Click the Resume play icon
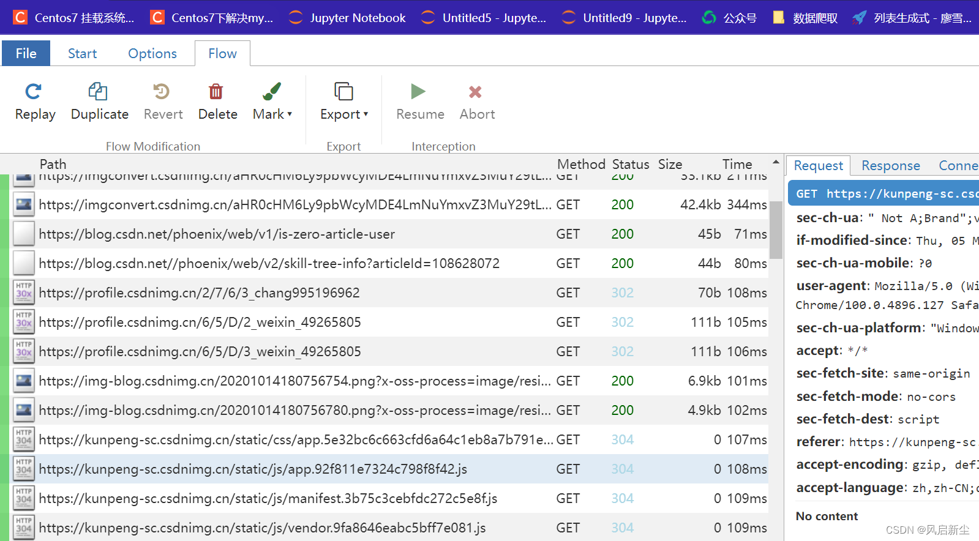 pos(418,92)
